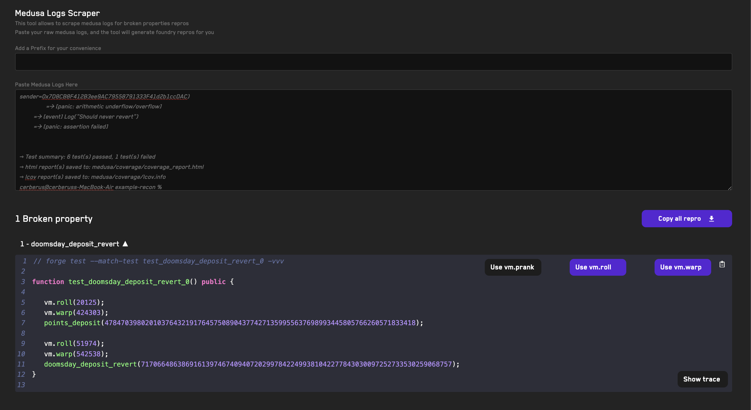
Task: Collapse the doomsday_deposit_revert triangle expander
Action: (125, 244)
